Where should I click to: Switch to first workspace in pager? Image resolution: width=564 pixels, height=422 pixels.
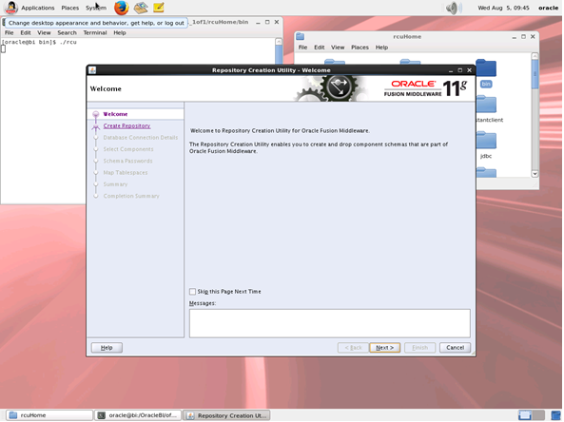pos(524,415)
